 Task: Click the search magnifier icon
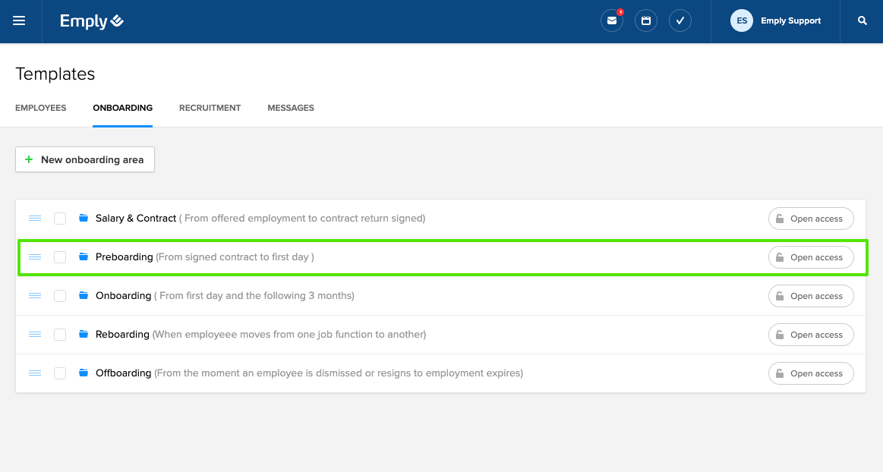point(863,21)
